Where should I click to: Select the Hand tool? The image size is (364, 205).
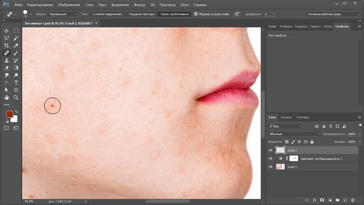coord(6,97)
